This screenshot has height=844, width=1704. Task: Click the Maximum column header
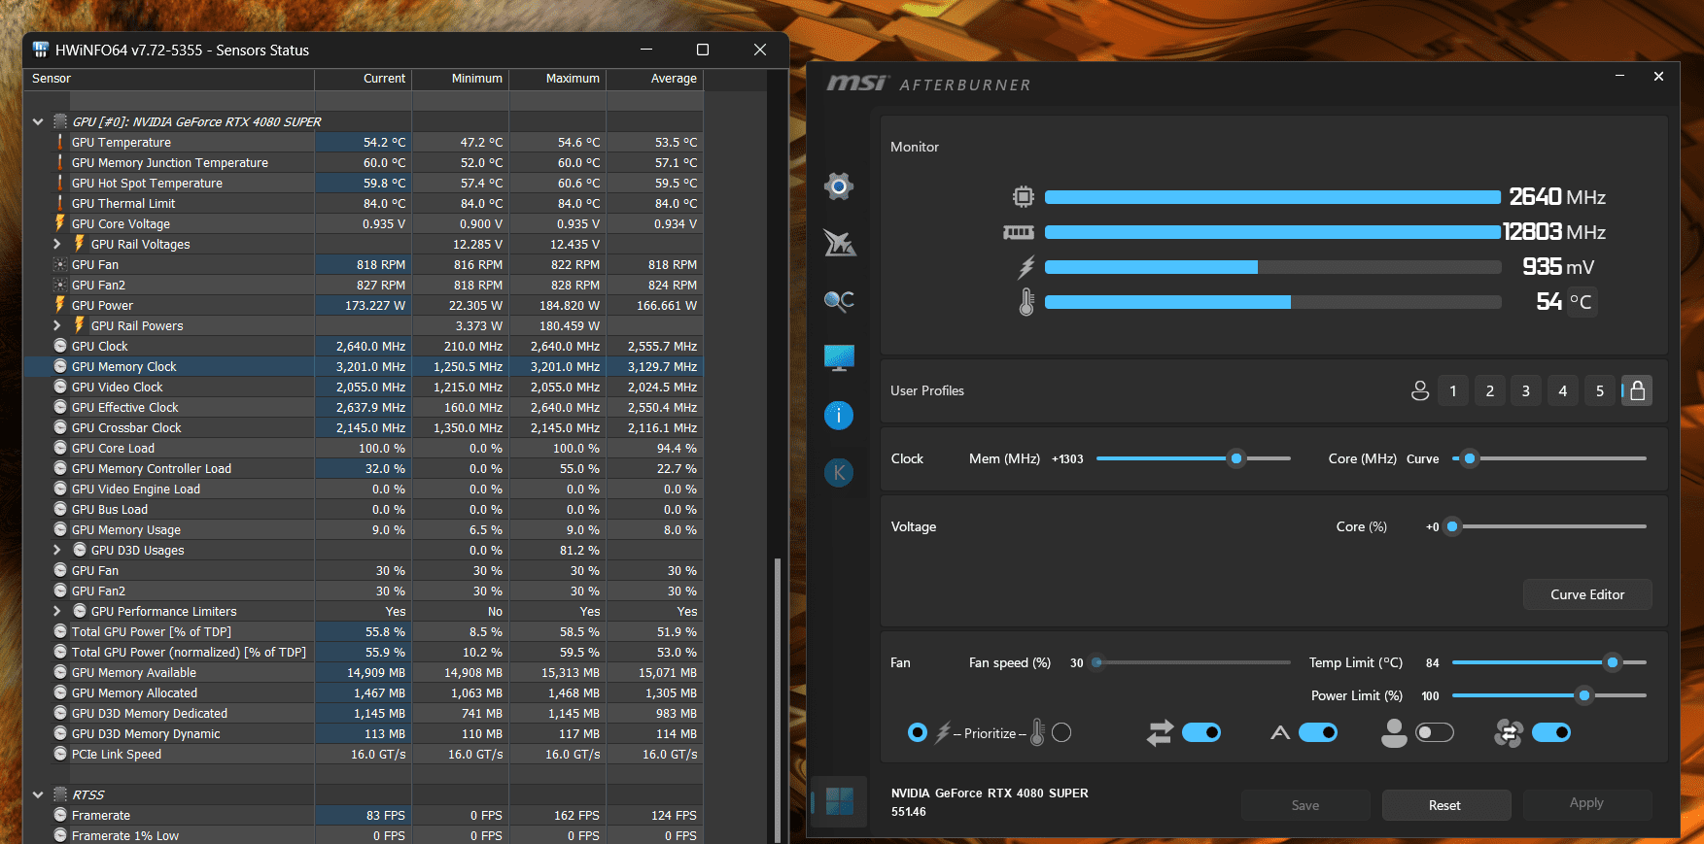tap(558, 79)
